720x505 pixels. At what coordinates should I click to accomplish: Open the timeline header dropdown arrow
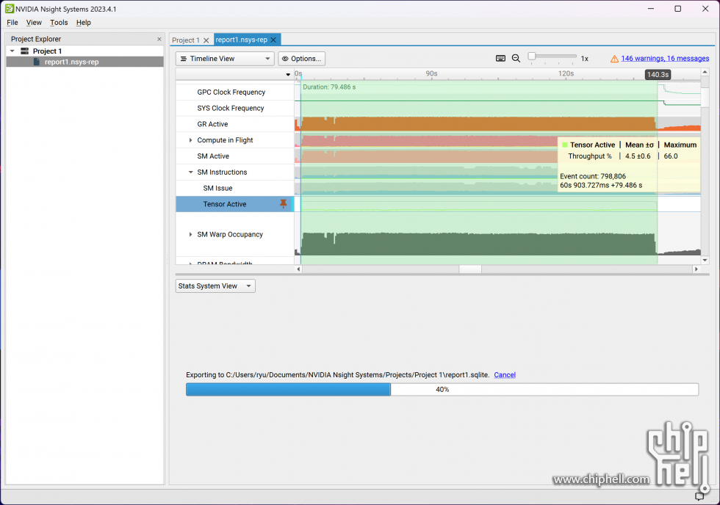pyautogui.click(x=288, y=74)
